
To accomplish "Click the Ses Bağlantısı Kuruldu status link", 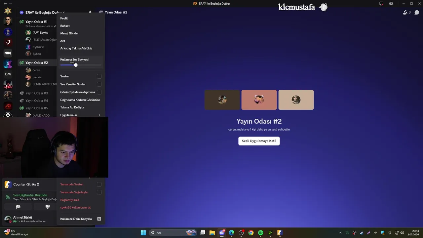I will pyautogui.click(x=30, y=195).
